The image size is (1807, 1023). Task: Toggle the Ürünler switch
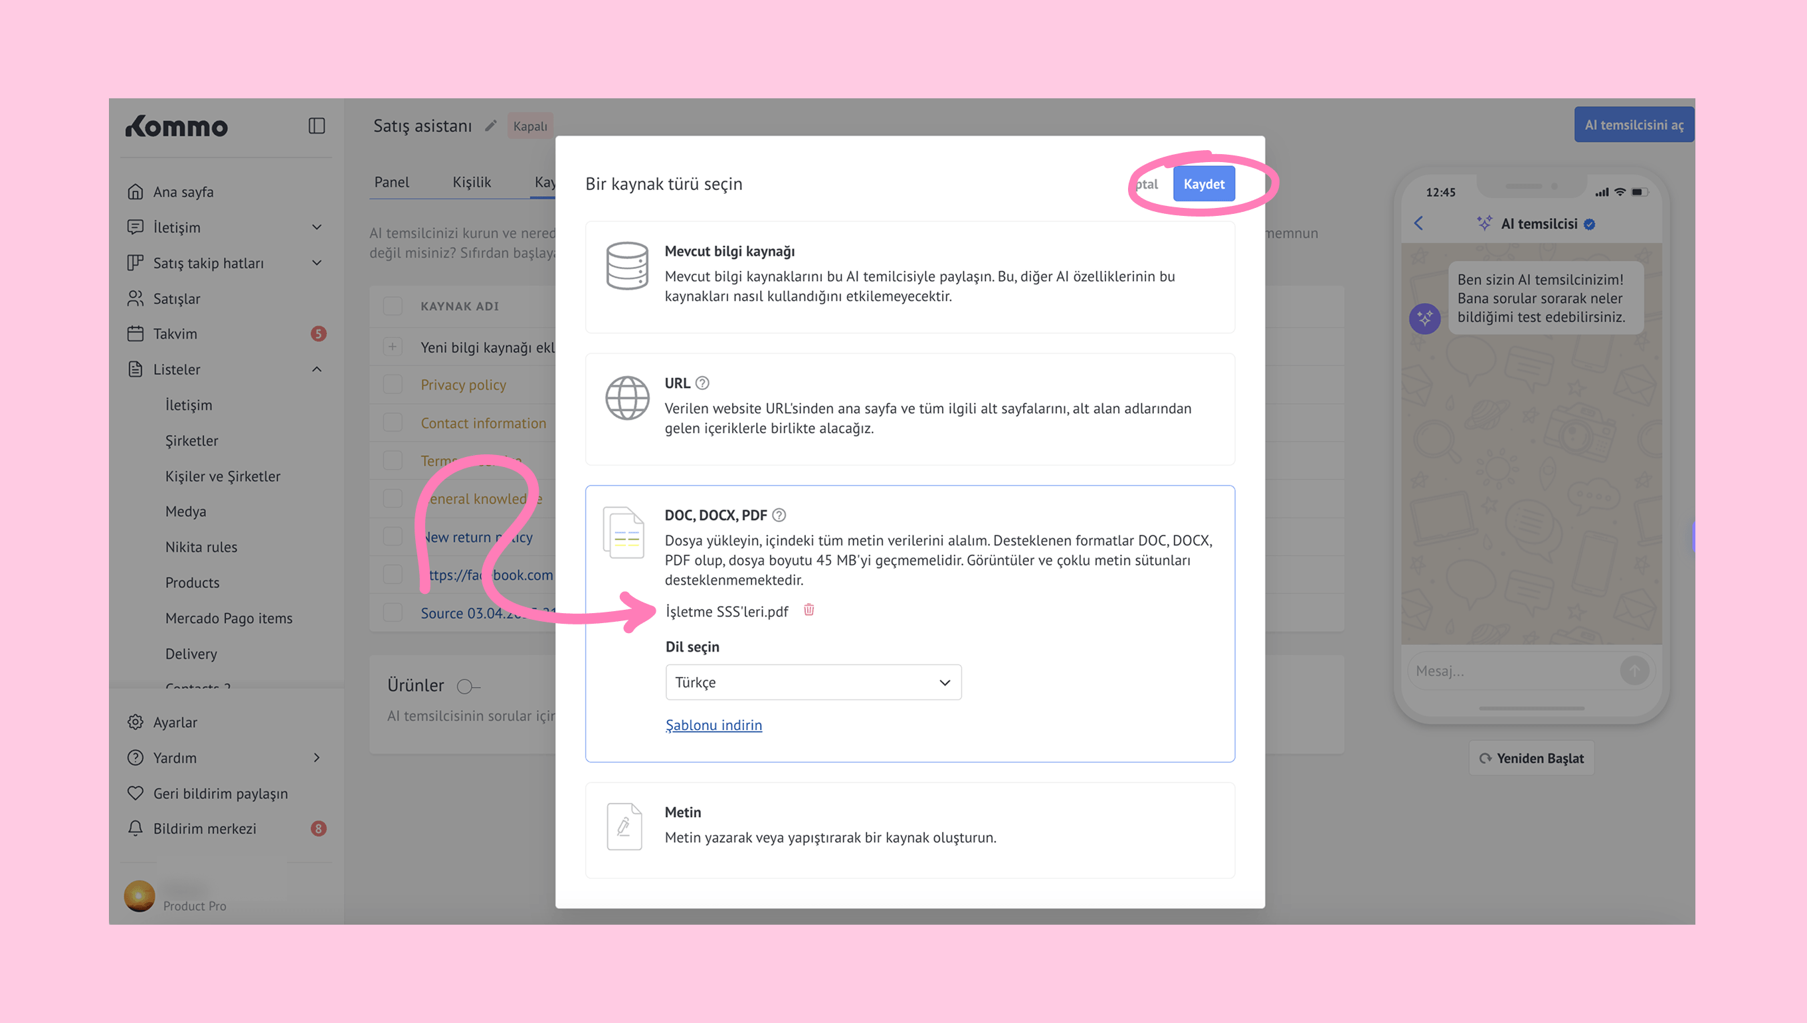(467, 686)
